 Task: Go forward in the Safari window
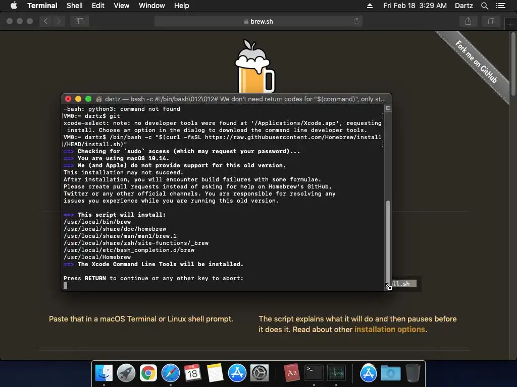coord(59,21)
